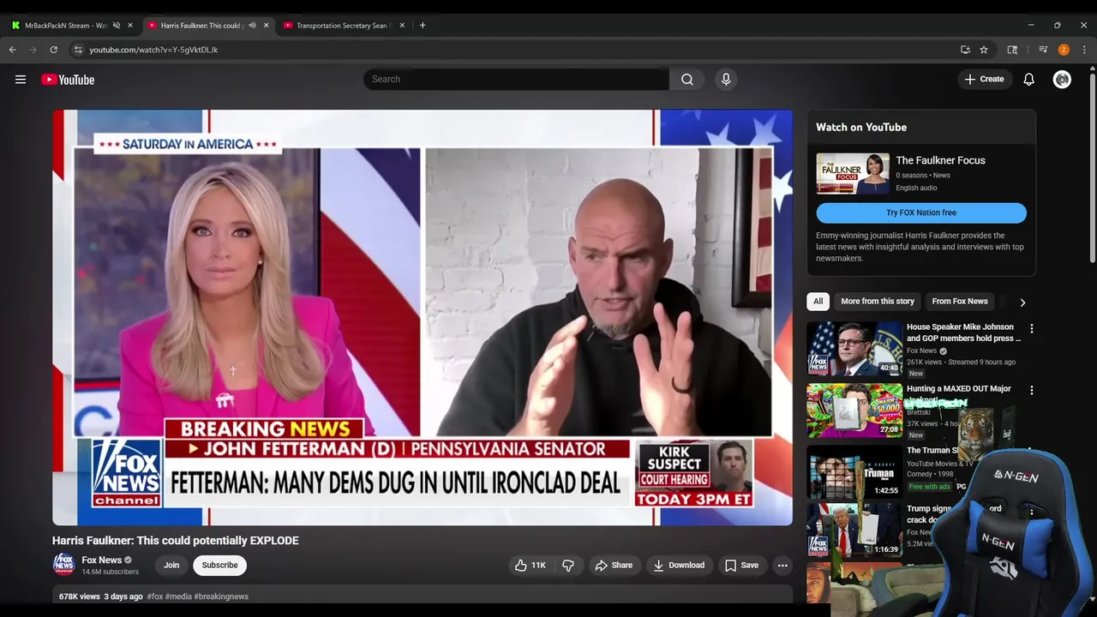Open options for Hunting a MAXED OUT video
Screen dimensions: 1097x617
click(1032, 391)
